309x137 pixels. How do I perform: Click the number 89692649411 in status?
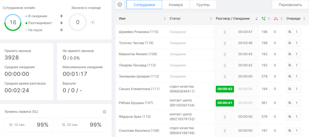[182, 91]
